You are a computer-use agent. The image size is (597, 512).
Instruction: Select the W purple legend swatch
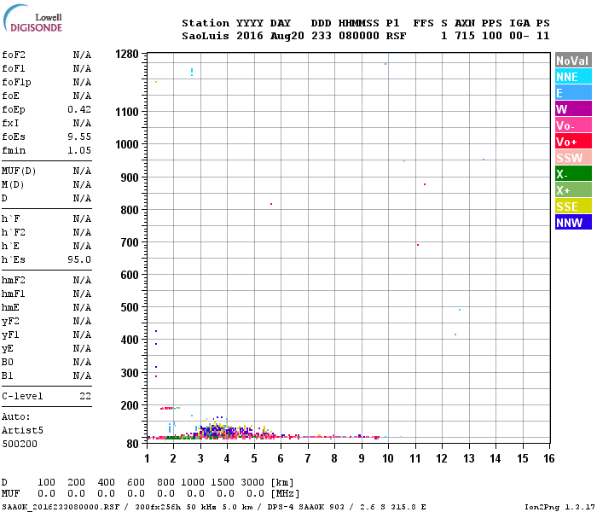(573, 109)
